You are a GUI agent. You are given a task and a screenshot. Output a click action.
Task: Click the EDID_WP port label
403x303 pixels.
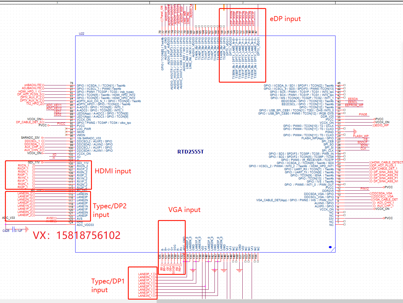click(382, 125)
